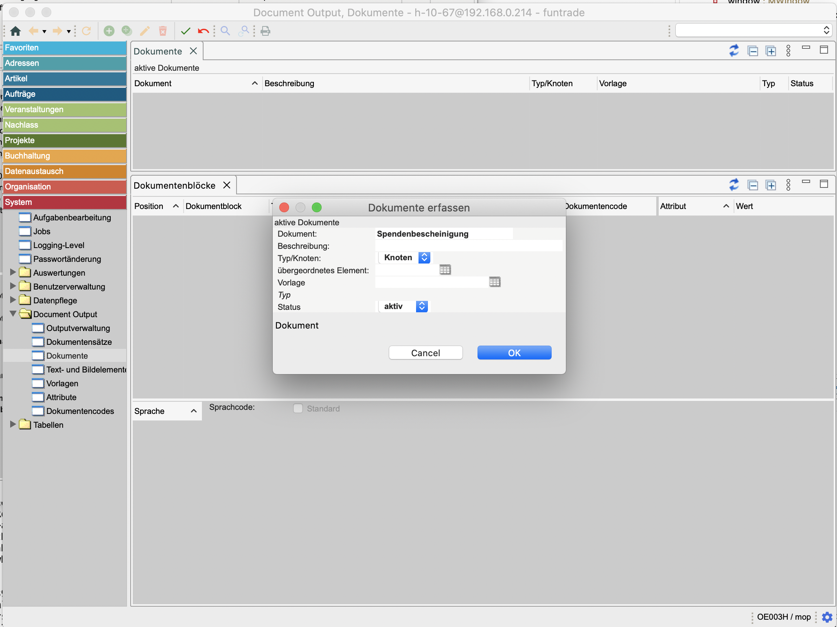837x627 pixels.
Task: Click the trash delete icon
Action: [x=163, y=31]
